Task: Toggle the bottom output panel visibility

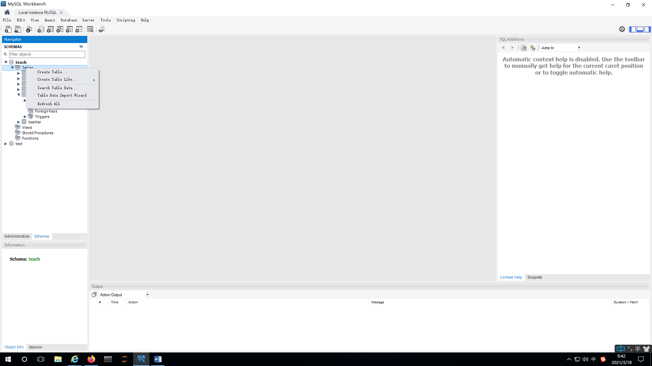Action: [x=640, y=29]
